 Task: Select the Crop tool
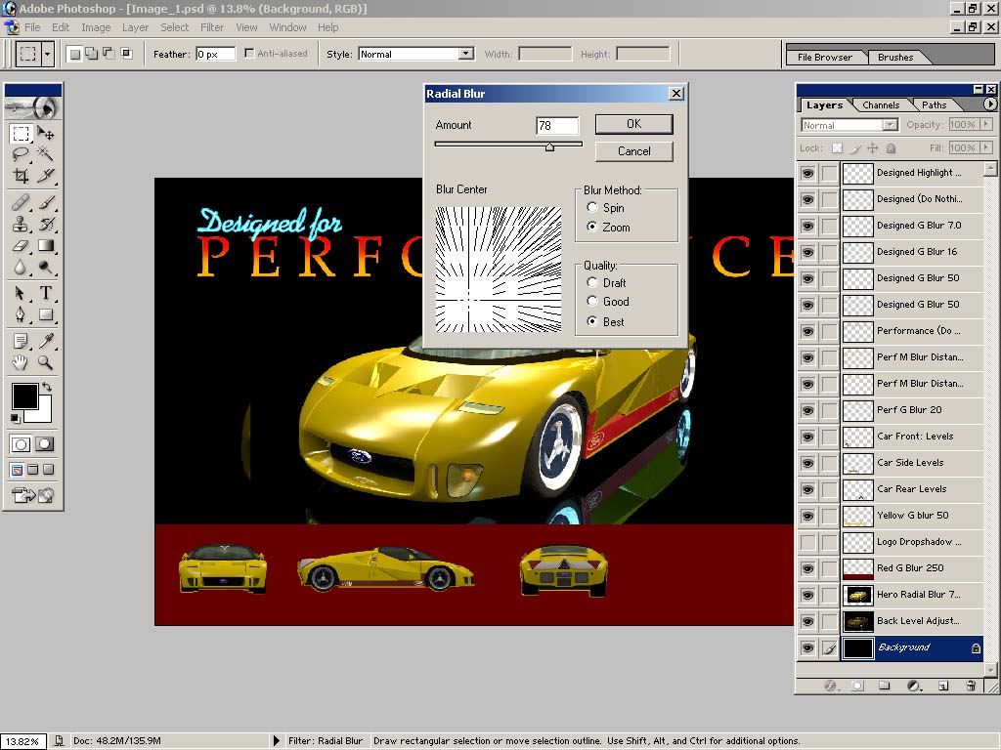click(21, 176)
